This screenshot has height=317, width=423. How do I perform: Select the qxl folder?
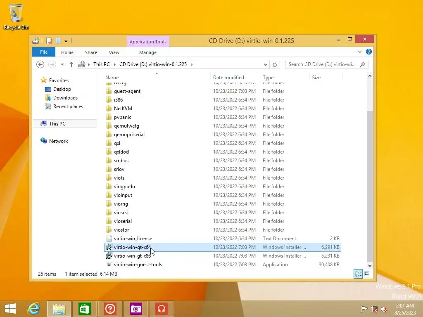coord(117,143)
